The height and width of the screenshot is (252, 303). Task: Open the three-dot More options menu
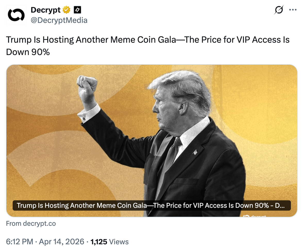[293, 10]
